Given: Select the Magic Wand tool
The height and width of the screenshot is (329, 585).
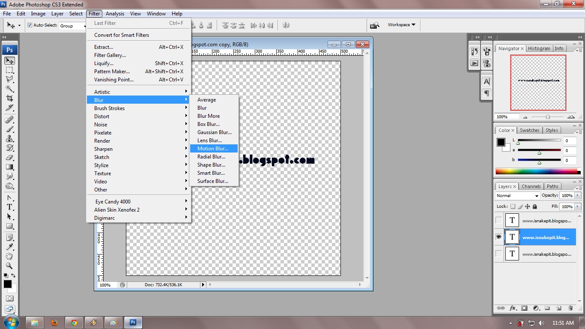Looking at the screenshot, I should point(9,89).
